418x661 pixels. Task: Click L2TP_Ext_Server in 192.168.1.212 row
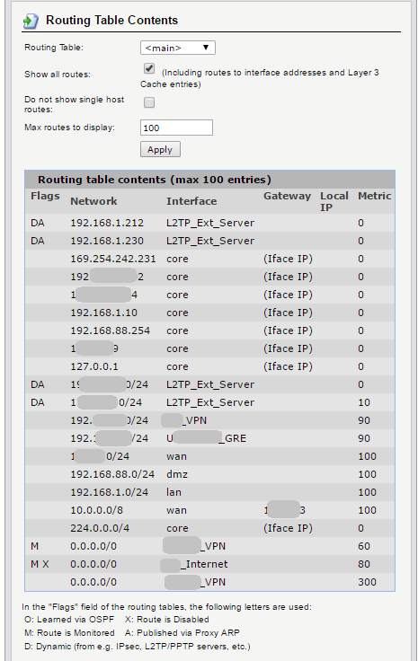coord(210,223)
